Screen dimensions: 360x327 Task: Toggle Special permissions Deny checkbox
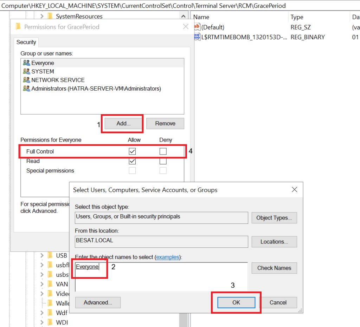coord(163,171)
